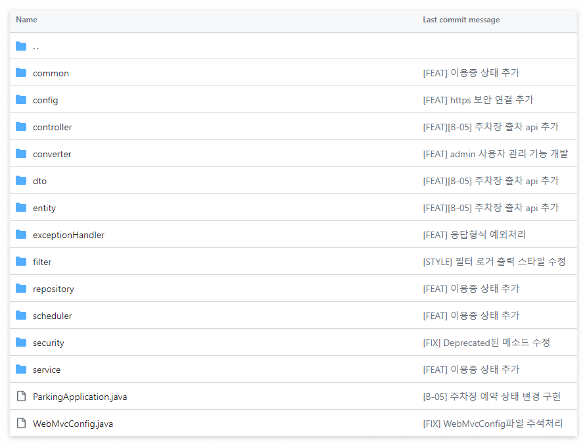Click the WebMvcConfig.java file icon
587x446 pixels.
[x=21, y=423]
